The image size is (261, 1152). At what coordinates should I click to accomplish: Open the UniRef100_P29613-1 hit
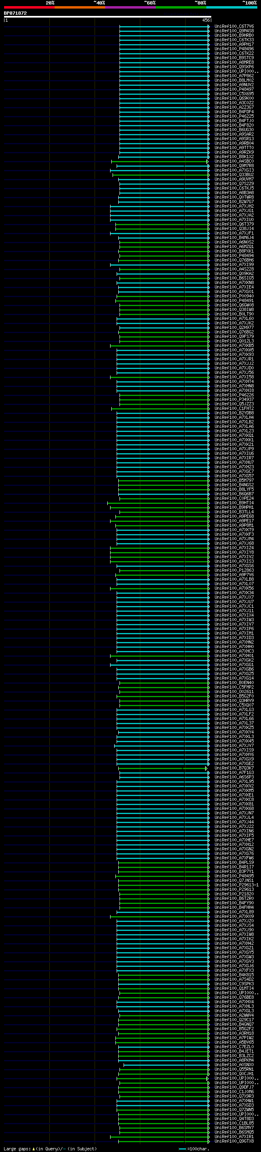click(x=237, y=885)
